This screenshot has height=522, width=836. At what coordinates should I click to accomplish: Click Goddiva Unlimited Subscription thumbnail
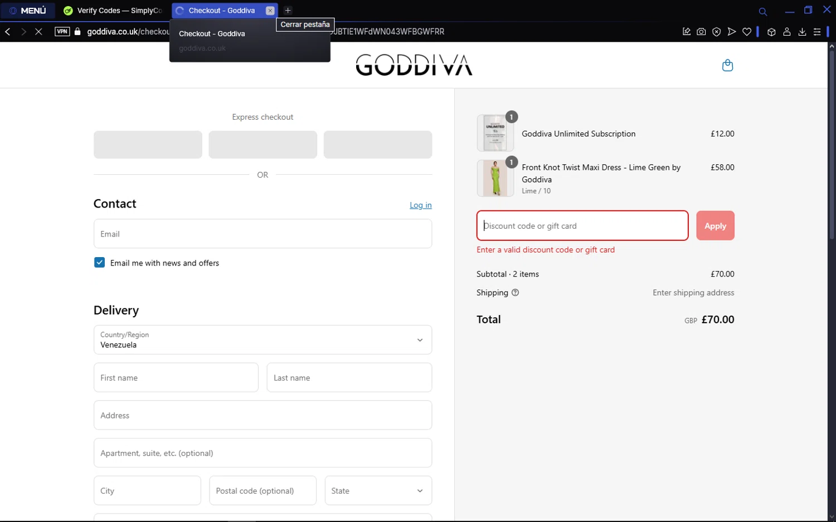point(495,133)
